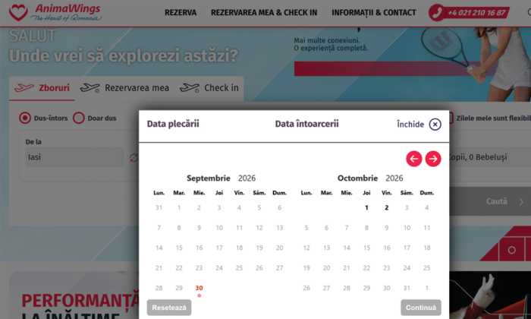
Task: Click the red phone icon in header
Action: click(437, 13)
